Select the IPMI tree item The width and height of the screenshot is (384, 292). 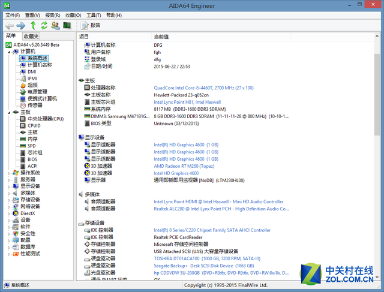click(x=32, y=79)
